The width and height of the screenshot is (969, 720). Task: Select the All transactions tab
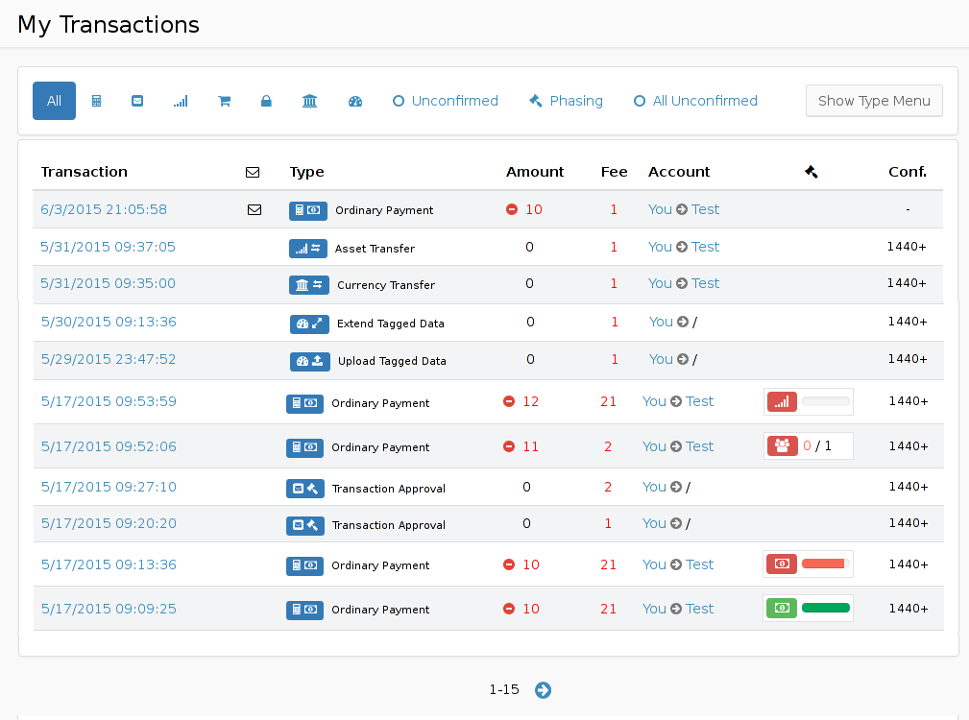click(x=54, y=101)
